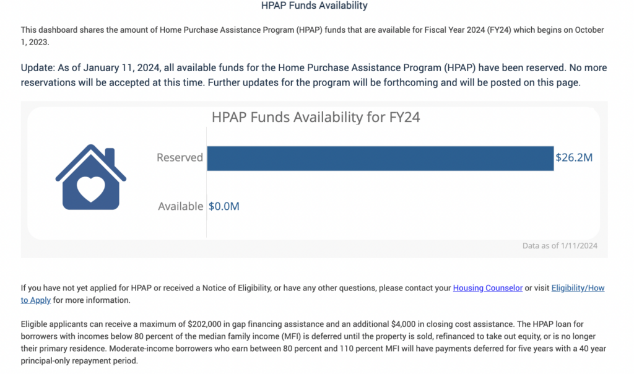Screen dimensions: 634x374
Task: Click the house with heart icon
Action: 90,177
